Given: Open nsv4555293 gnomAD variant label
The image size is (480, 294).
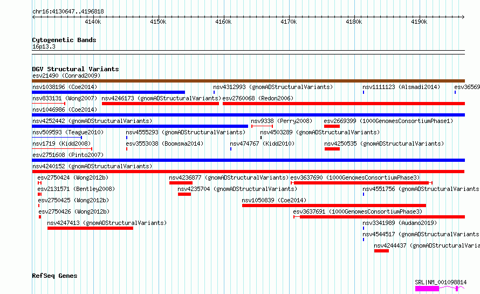Looking at the screenshot, I should [x=186, y=132].
